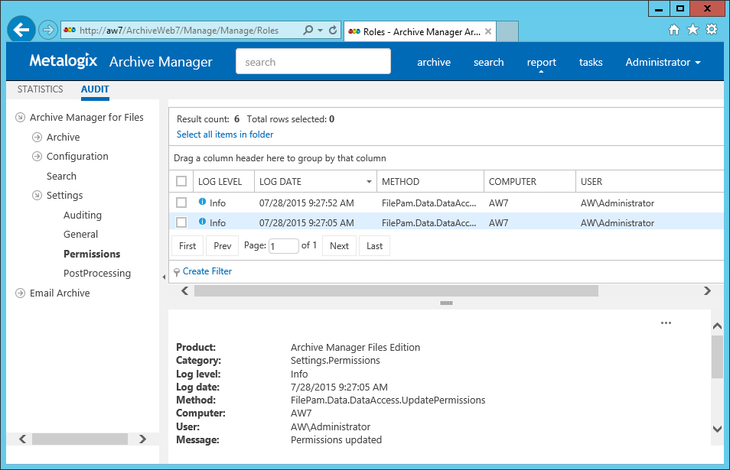Click the info icon on the highlighted log row
The image size is (730, 470).
(203, 222)
